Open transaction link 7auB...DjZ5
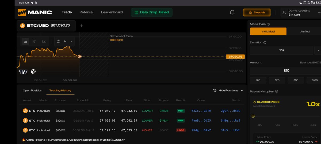Screen dimensions: 321x144 [x=201, y=121]
